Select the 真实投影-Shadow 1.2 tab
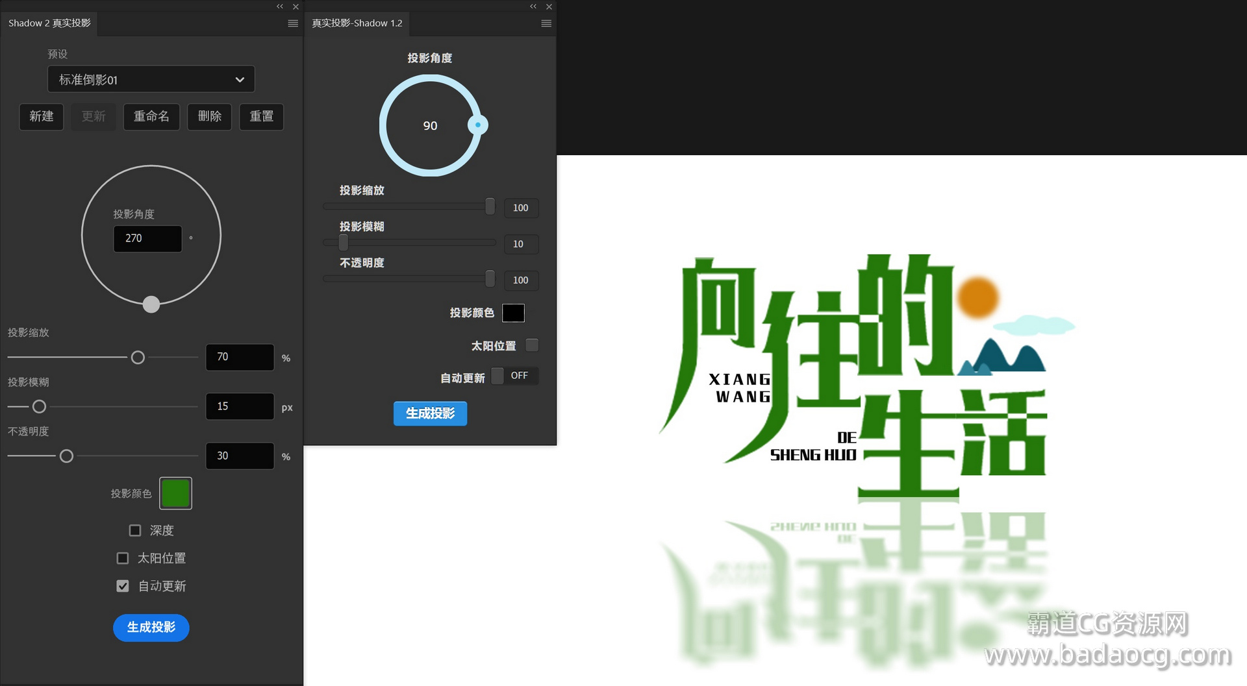The width and height of the screenshot is (1247, 686). [357, 23]
